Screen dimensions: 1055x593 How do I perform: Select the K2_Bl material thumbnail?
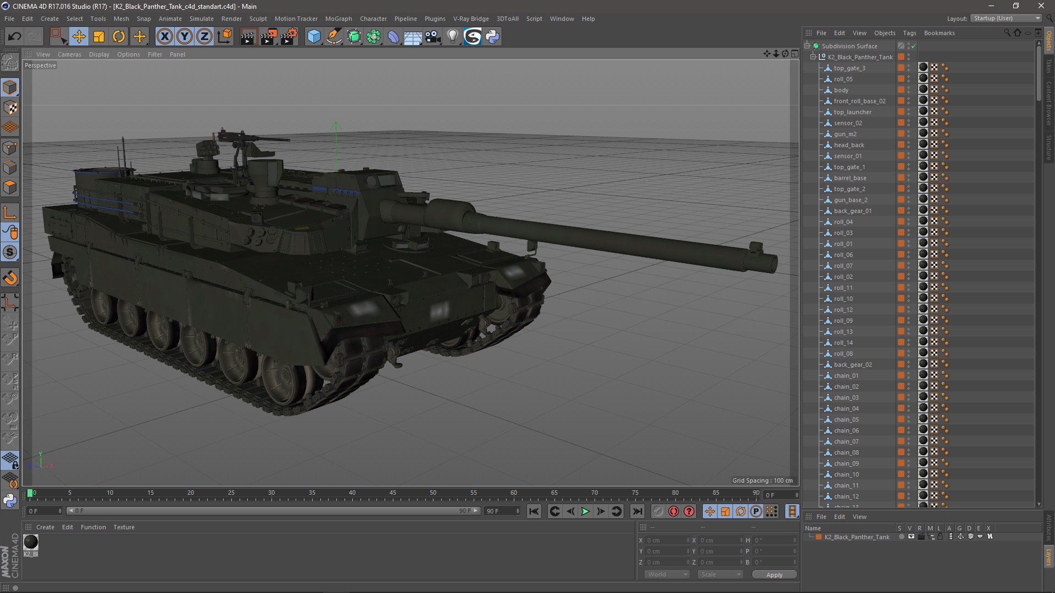tap(31, 542)
